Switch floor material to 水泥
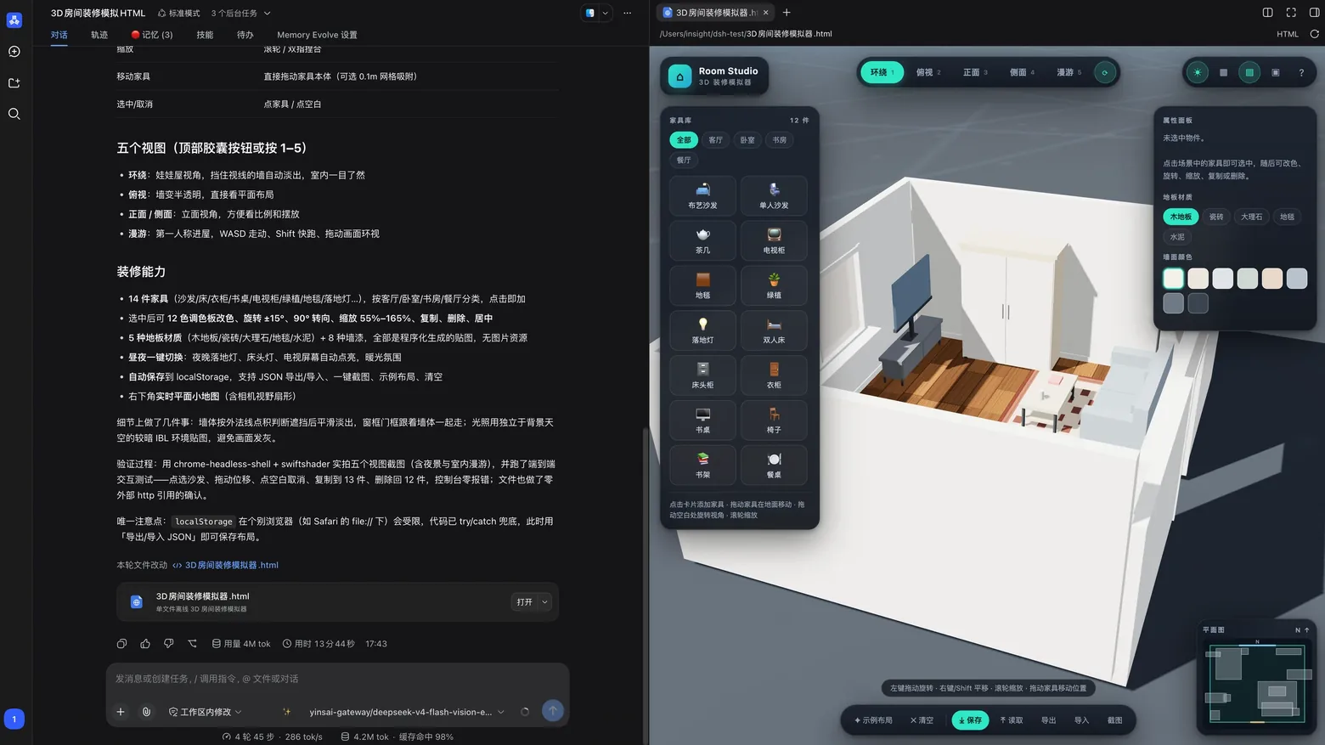Screen dimensions: 1325x745 [1177, 237]
